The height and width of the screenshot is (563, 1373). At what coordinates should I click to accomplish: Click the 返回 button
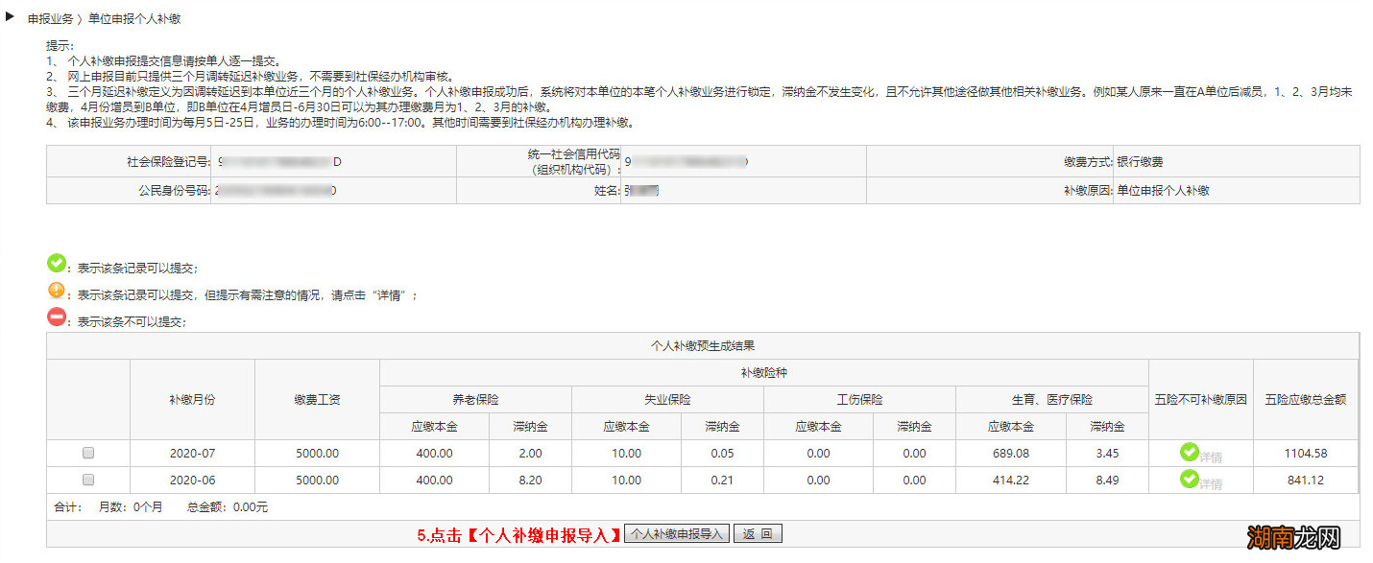(758, 533)
